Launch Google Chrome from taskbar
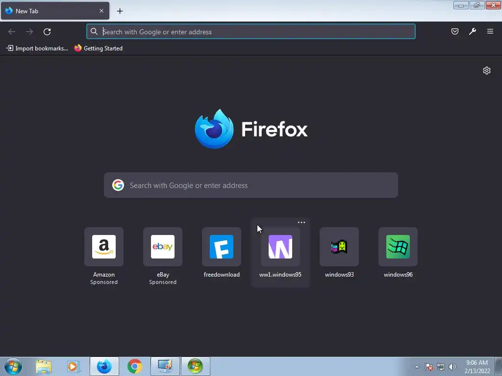 (135, 366)
